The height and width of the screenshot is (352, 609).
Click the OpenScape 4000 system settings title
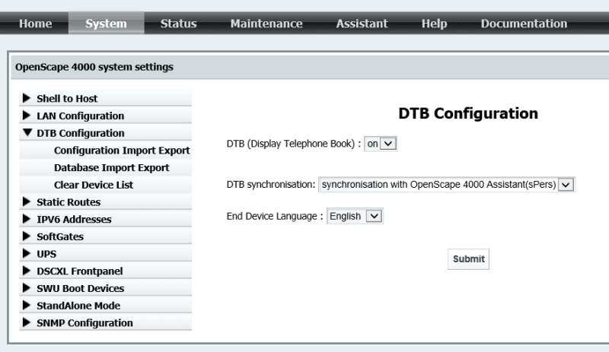94,67
